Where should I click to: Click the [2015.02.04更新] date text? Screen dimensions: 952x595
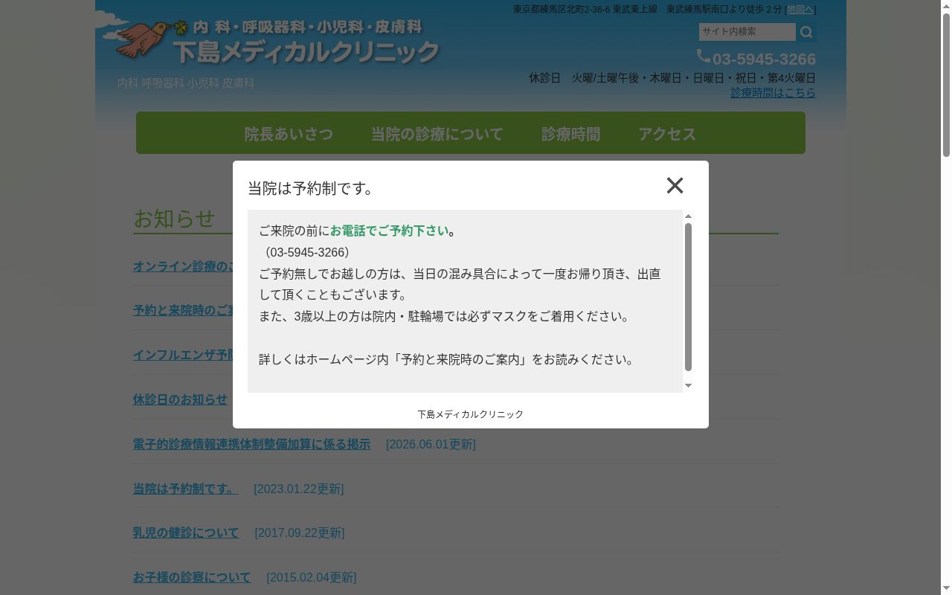311,577
